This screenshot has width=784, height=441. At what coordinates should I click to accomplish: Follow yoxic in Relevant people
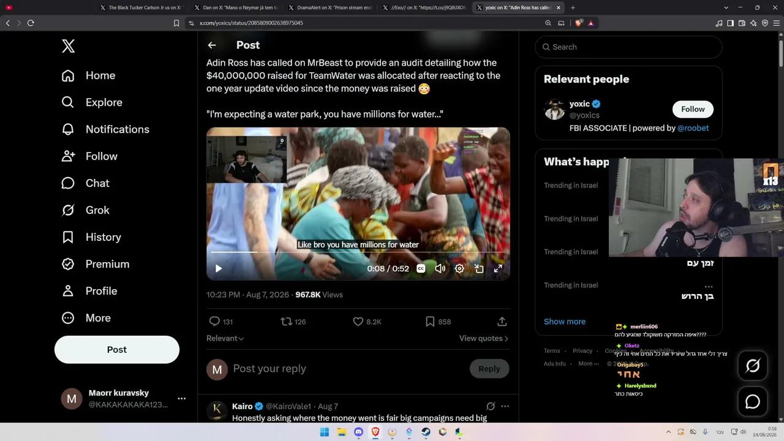tap(693, 109)
